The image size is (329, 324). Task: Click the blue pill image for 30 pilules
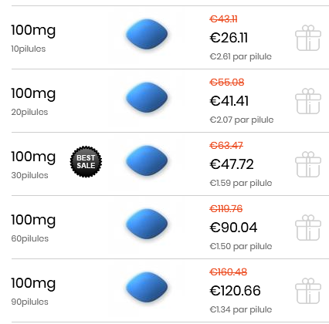(x=147, y=160)
